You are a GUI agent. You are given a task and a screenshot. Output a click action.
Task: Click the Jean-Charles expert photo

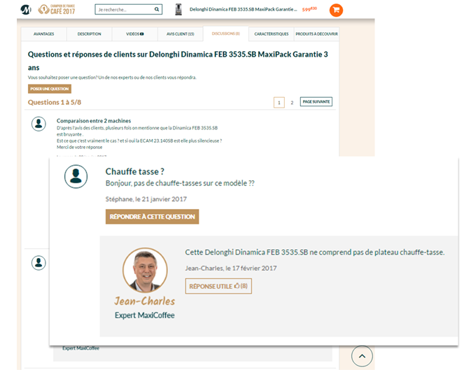coord(145,270)
